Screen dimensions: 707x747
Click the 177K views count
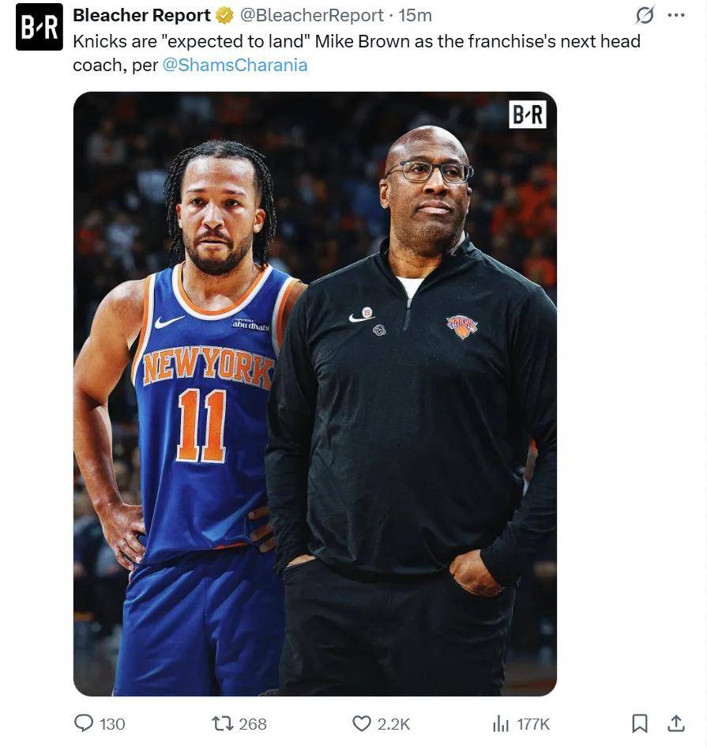pyautogui.click(x=533, y=724)
